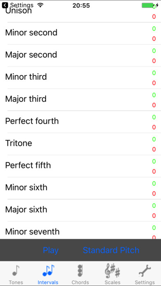Select the Minor second row

click(80, 33)
